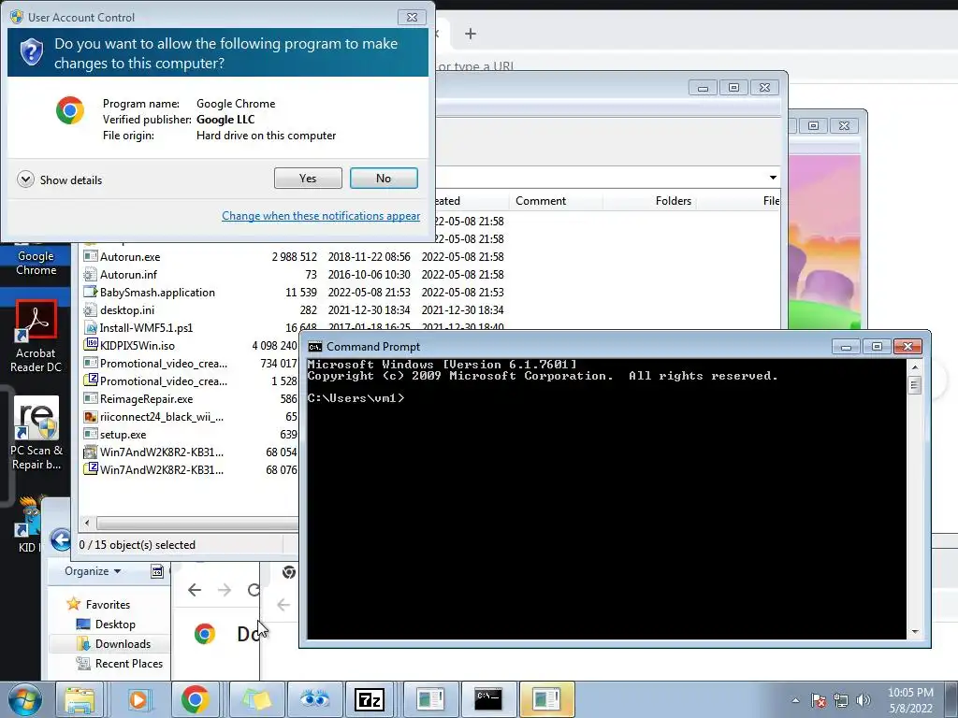Select Install-WMF5.1.ps1 file
Screen dimensions: 958x718
point(146,327)
